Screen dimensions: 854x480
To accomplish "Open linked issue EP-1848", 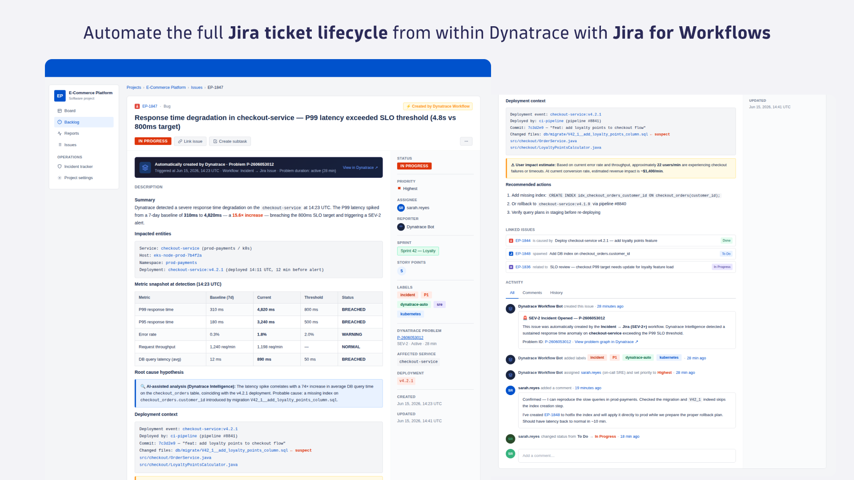I will (523, 254).
